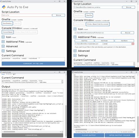Click bottom-right window's vertical scrollbar
139x138 pixels.
click(x=138, y=126)
